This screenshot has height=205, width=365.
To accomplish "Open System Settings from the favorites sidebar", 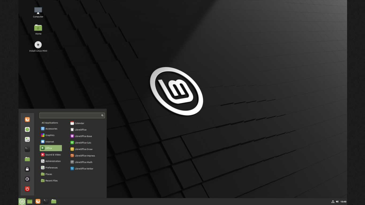I will [x=27, y=139].
